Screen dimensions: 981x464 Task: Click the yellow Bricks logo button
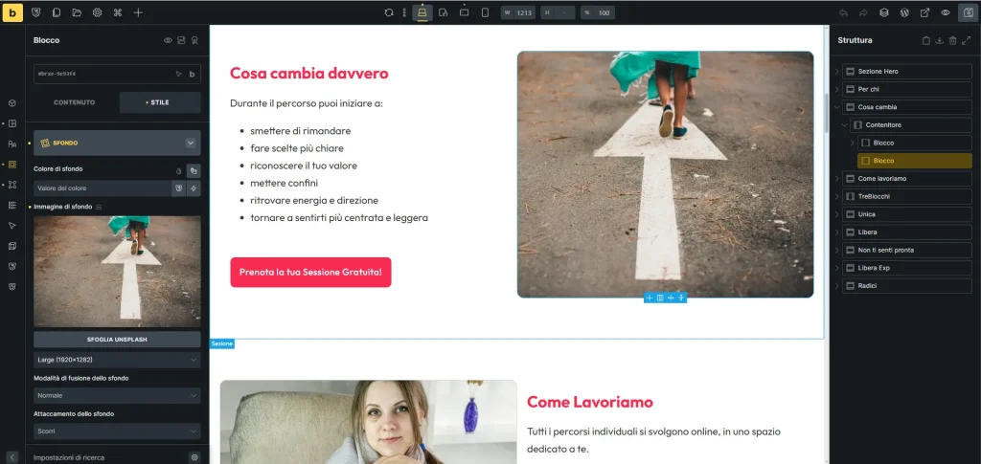(x=12, y=12)
